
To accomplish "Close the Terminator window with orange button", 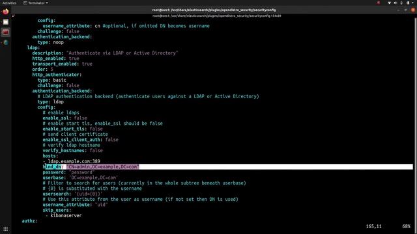I will (x=413, y=10).
